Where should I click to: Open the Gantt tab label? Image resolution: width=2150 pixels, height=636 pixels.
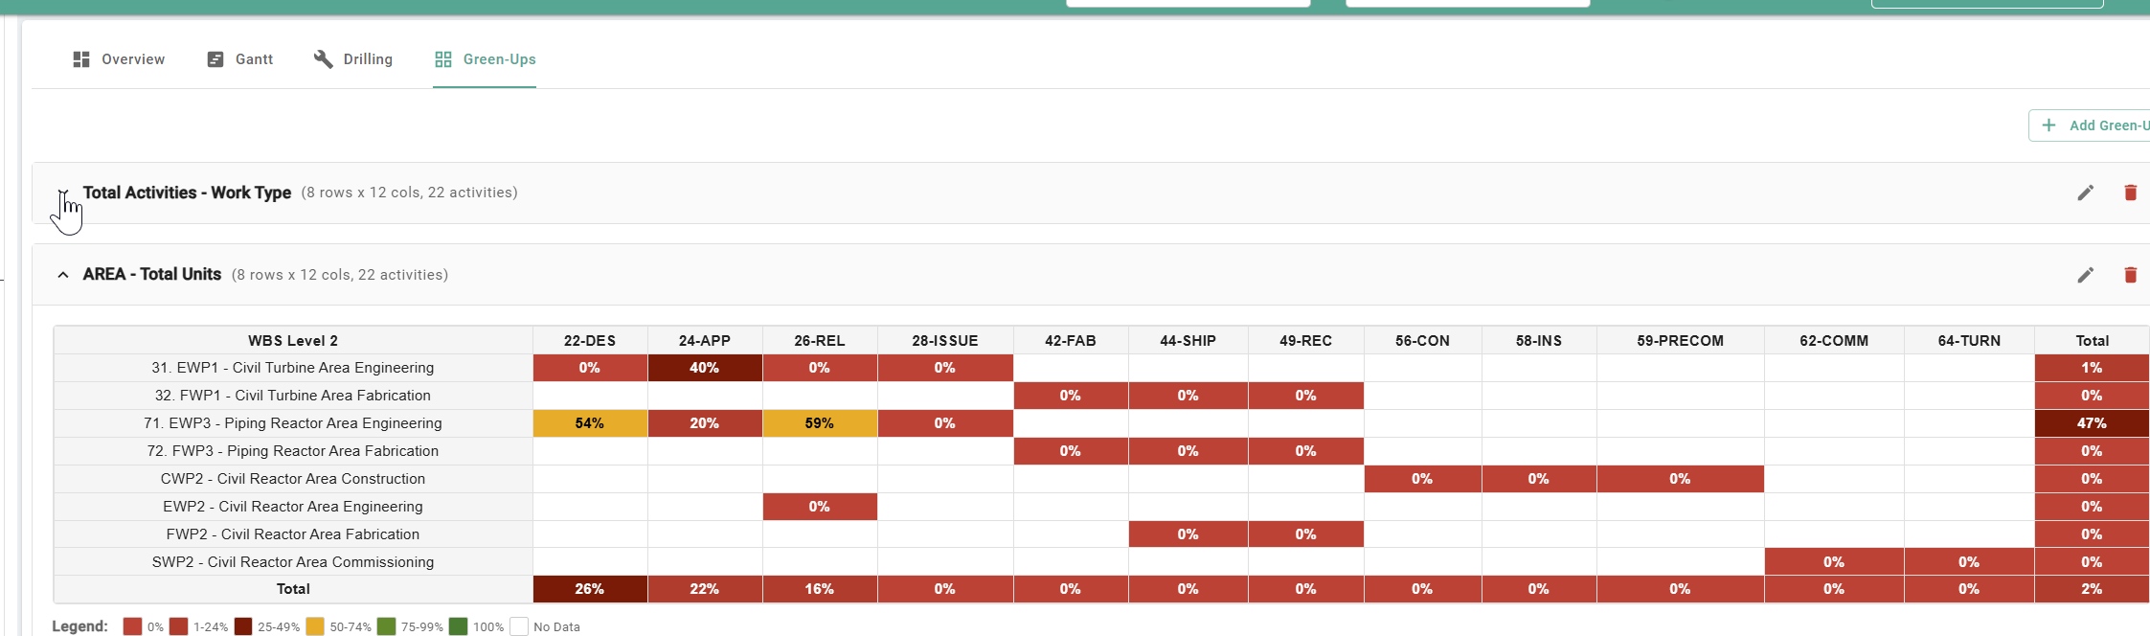254,59
